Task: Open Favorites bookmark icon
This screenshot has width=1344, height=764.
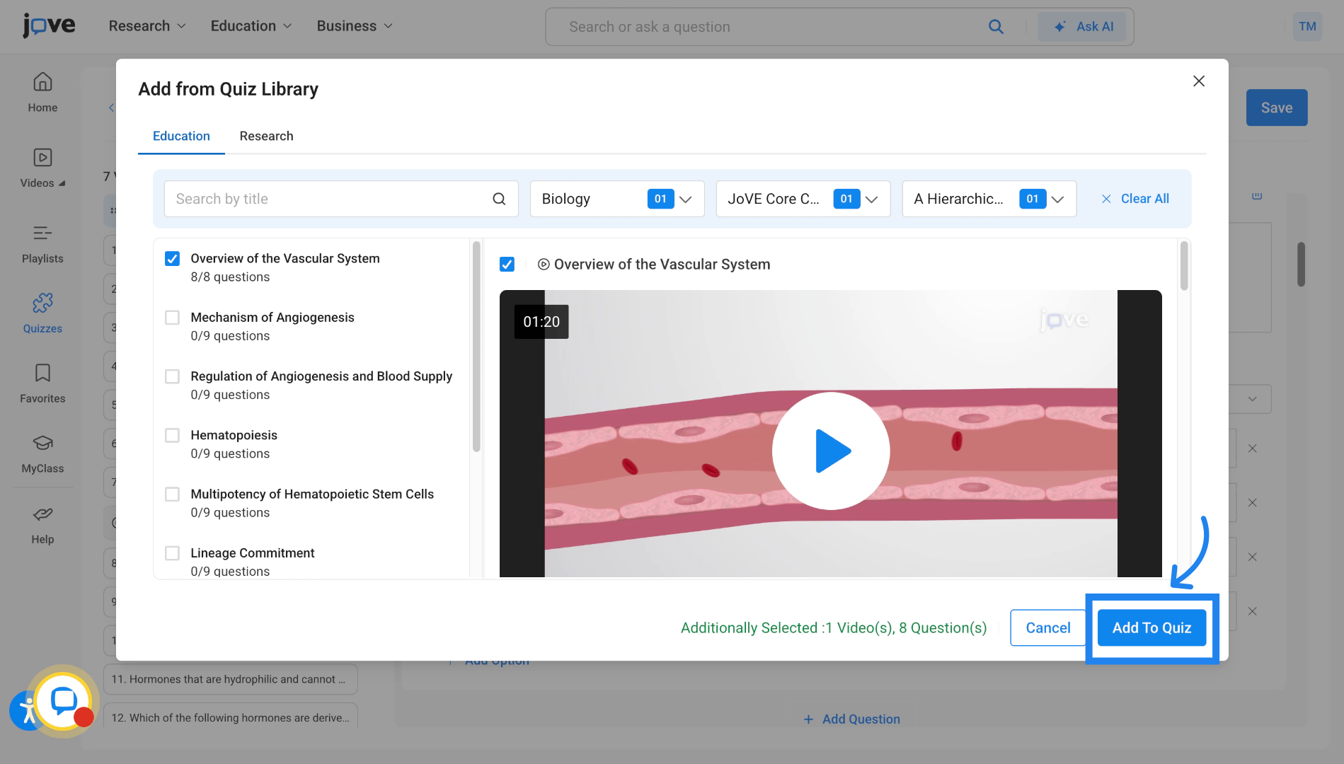Action: tap(42, 374)
